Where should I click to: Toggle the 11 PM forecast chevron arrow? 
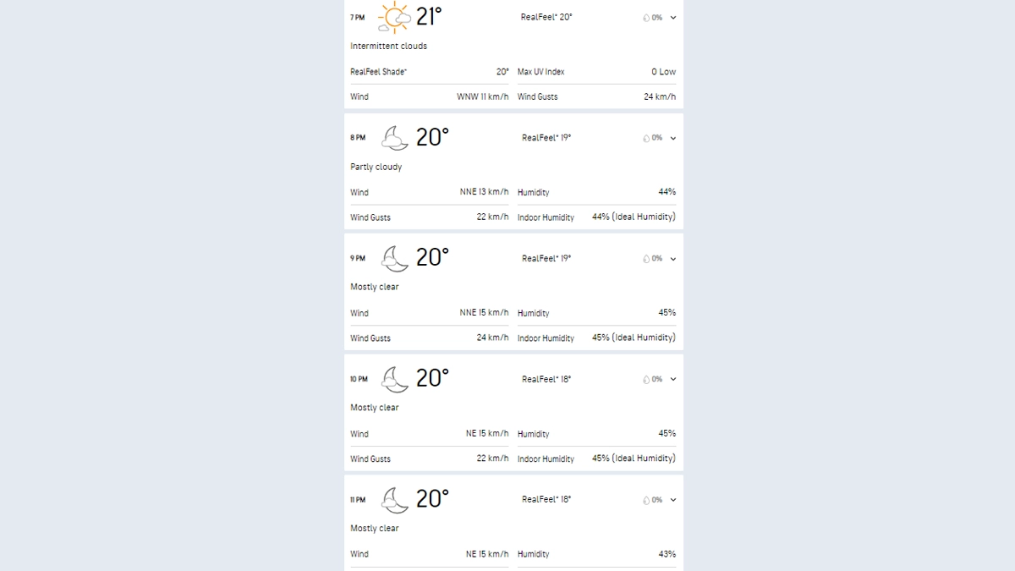point(673,500)
